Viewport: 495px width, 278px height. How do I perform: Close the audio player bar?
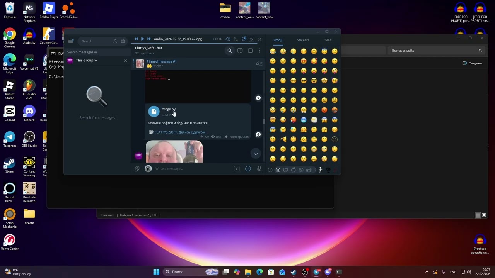259,39
